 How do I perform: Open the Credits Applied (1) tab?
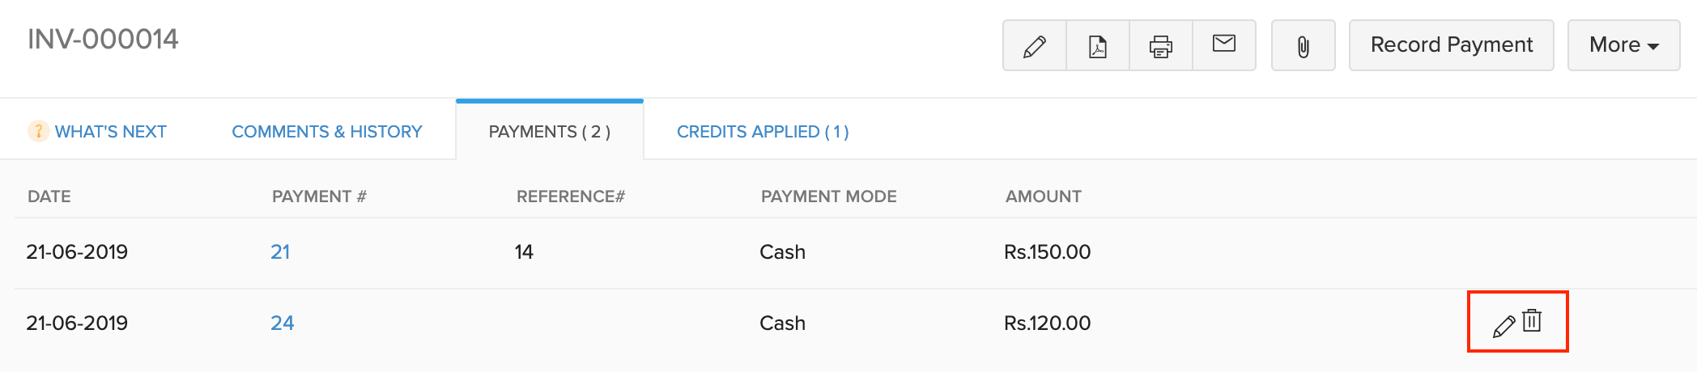(763, 132)
